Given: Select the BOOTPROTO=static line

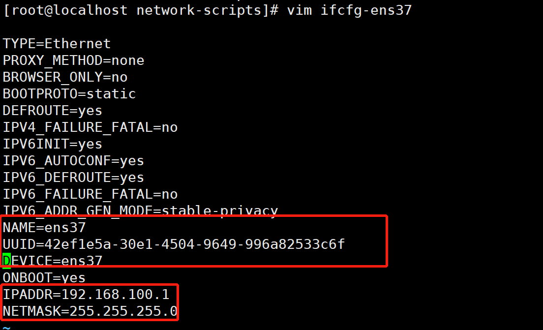Looking at the screenshot, I should tap(69, 94).
